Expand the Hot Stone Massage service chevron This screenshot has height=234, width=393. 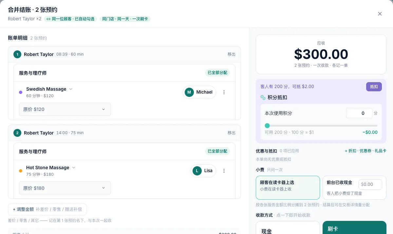click(74, 168)
